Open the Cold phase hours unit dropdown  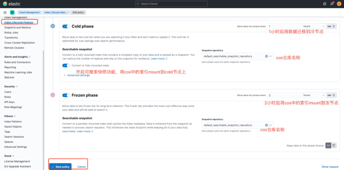click(313, 26)
